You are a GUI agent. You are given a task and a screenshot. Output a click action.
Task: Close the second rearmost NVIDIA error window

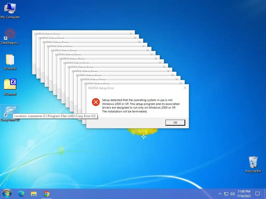coord(135,38)
